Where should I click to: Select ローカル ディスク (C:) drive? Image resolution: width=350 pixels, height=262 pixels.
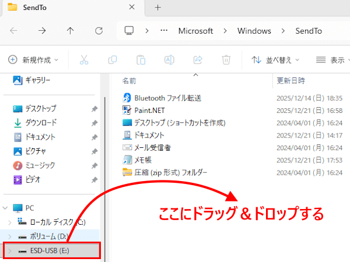(51, 222)
